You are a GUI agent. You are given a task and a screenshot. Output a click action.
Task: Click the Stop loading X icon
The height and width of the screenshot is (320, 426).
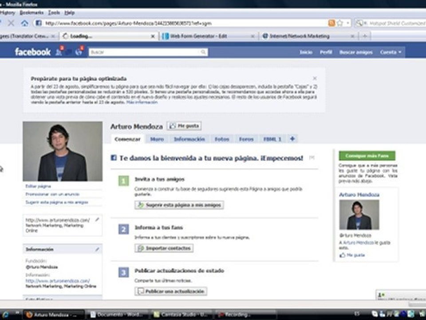(x=11, y=23)
